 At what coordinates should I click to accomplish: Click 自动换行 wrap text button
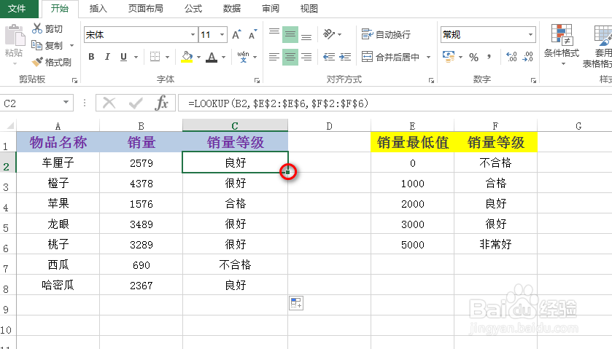386,34
